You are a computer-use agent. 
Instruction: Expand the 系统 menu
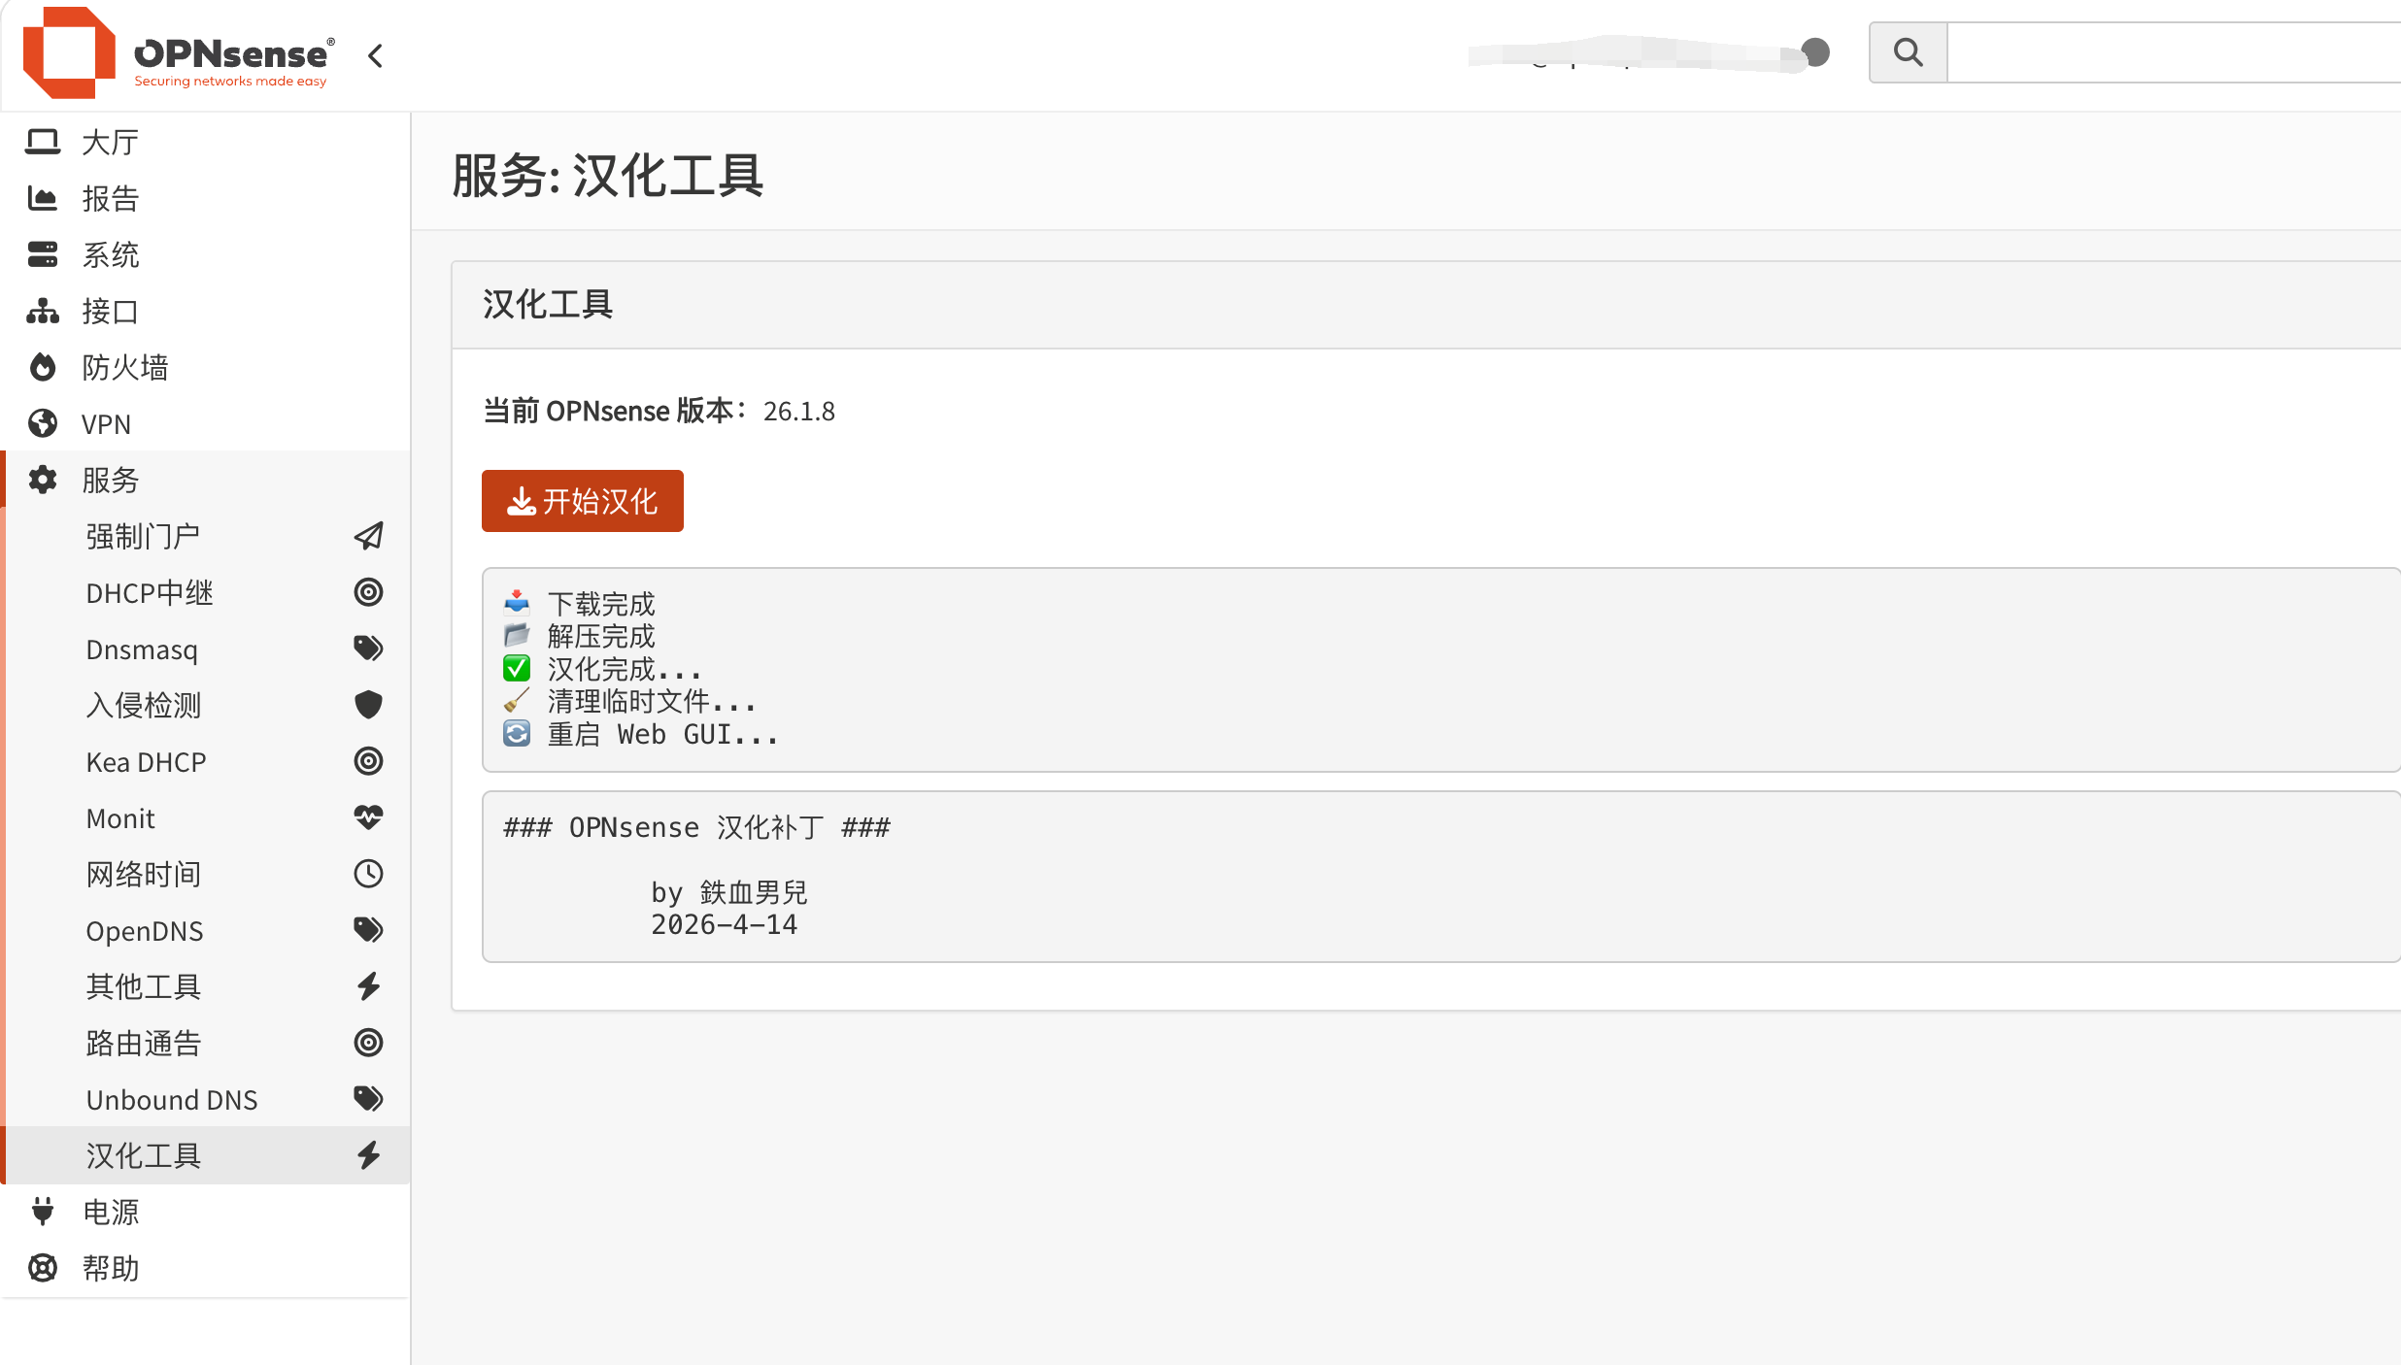pyautogui.click(x=205, y=255)
